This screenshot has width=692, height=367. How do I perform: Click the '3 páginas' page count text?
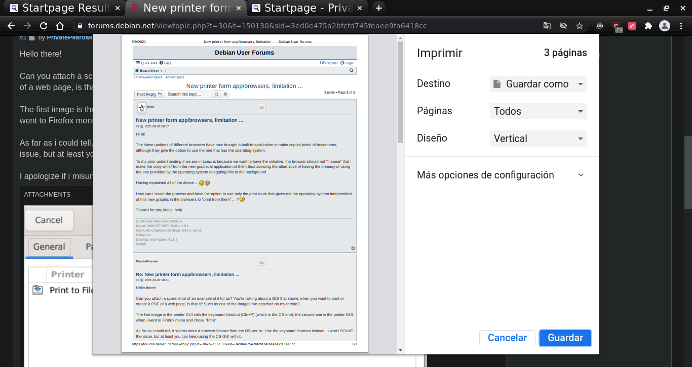[x=565, y=53]
